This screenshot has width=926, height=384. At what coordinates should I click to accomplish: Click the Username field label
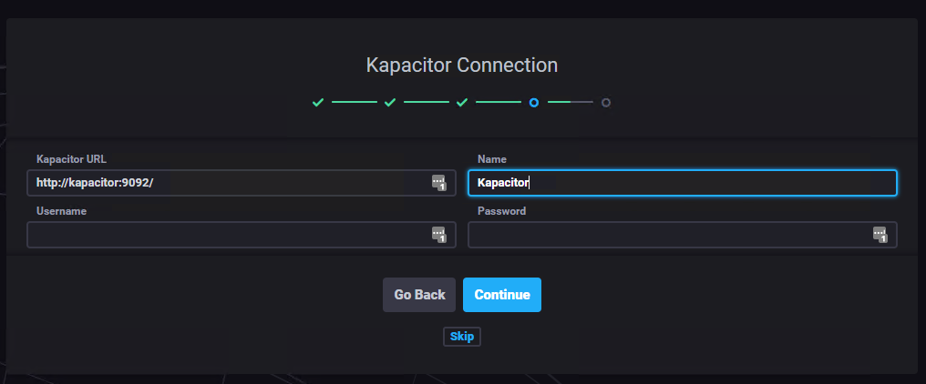coord(62,211)
